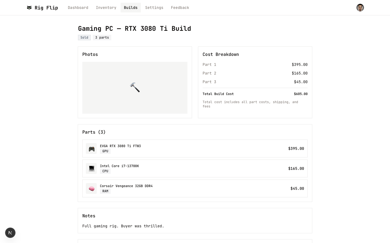Click the laptop icon for Intel Core i7-13700K
The height and width of the screenshot is (243, 390).
(91, 168)
